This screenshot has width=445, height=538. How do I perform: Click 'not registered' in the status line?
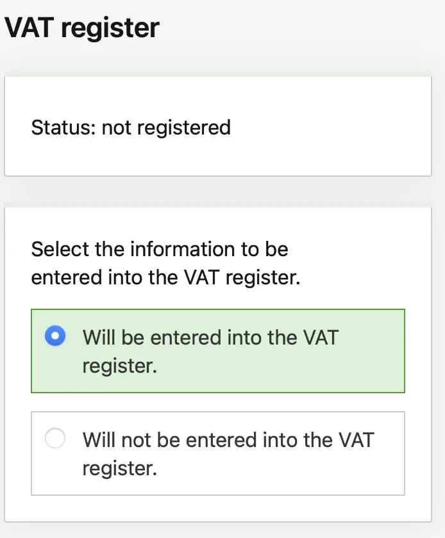coord(166,127)
